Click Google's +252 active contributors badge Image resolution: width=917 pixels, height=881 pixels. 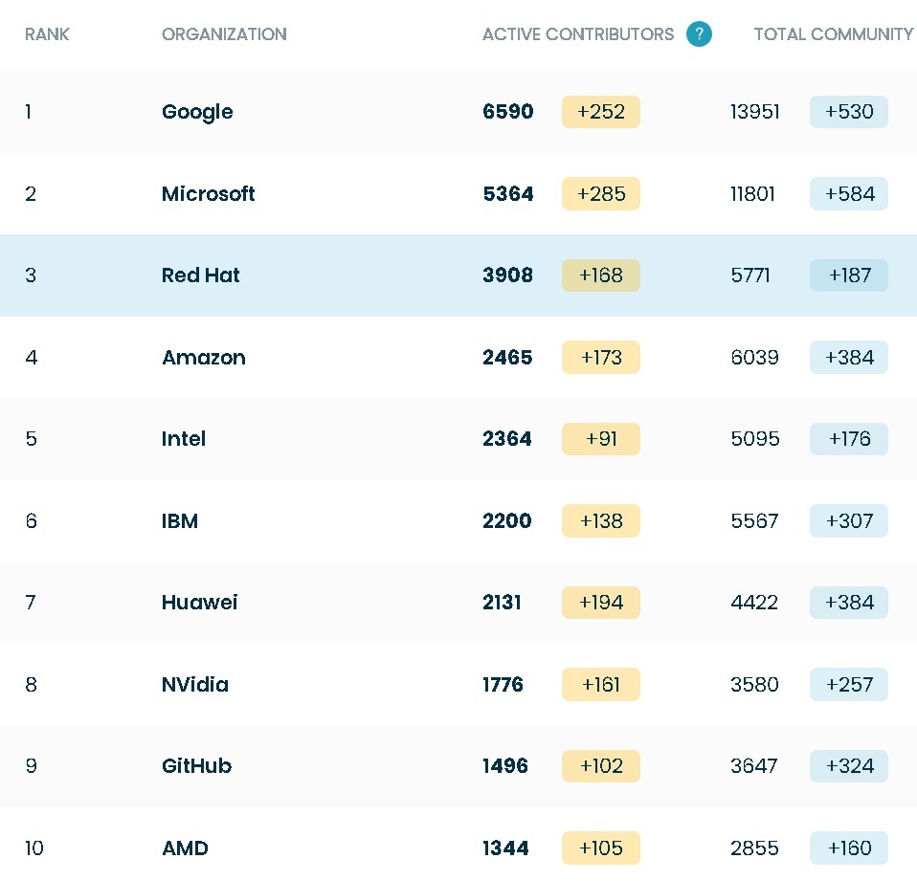click(601, 112)
